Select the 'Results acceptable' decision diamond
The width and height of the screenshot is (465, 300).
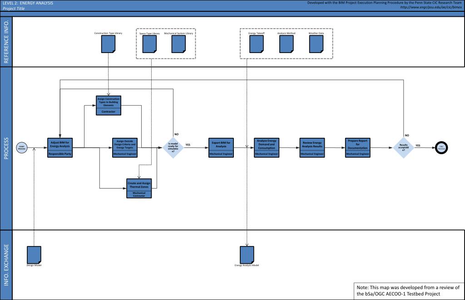(403, 148)
